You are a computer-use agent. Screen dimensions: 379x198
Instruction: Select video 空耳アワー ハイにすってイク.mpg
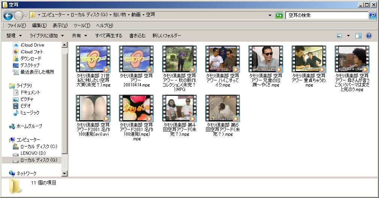223,67
